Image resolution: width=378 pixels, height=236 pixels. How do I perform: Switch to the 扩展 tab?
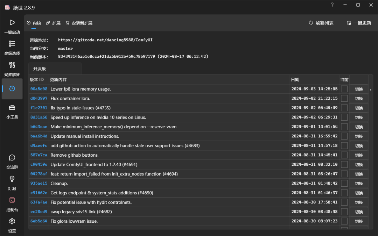coord(53,22)
